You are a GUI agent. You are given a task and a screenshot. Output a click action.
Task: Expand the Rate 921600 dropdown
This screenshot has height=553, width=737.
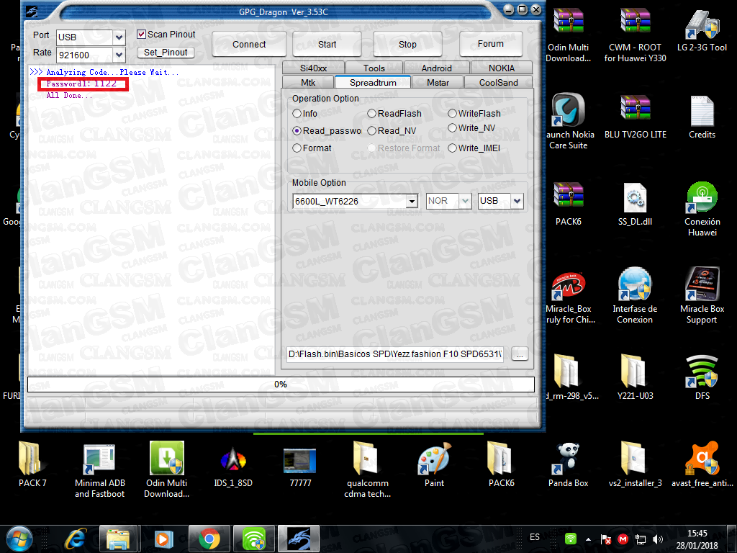[119, 55]
